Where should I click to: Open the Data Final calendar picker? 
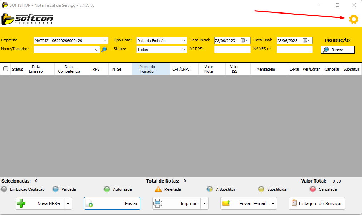coord(307,40)
